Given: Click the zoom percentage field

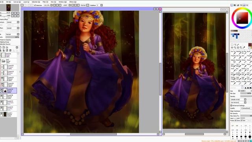Looking at the screenshot, I should 47,5.
